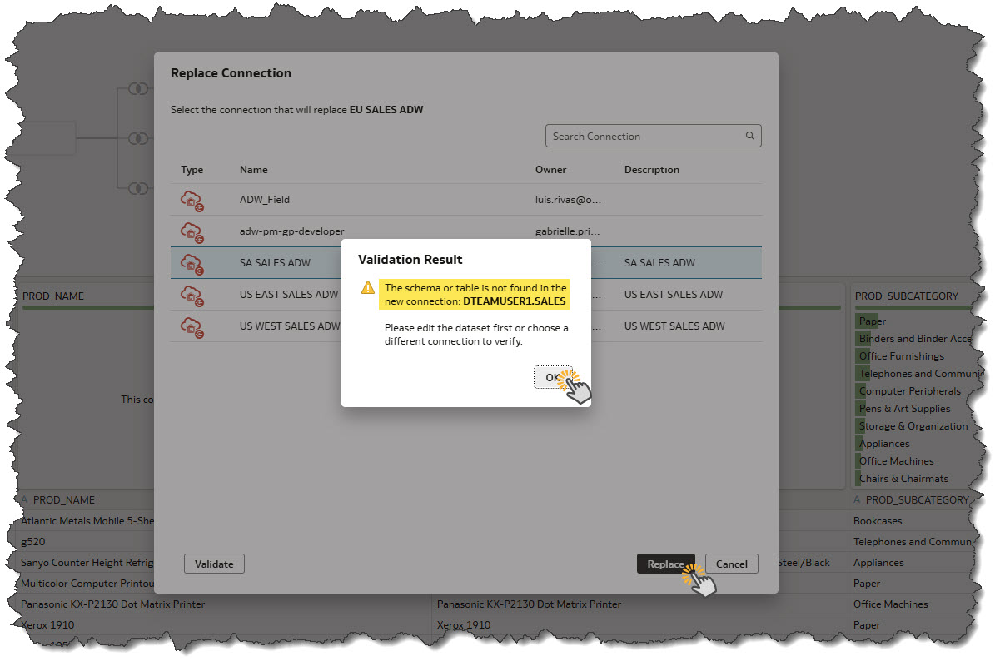Click the Replace button
This screenshot has width=1005, height=666.
pos(666,564)
